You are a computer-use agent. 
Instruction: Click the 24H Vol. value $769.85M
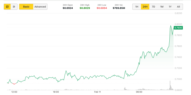(x=119, y=8)
